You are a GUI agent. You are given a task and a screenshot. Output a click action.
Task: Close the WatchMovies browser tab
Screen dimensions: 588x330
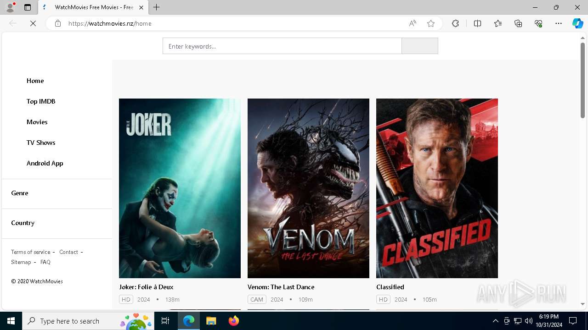[141, 7]
